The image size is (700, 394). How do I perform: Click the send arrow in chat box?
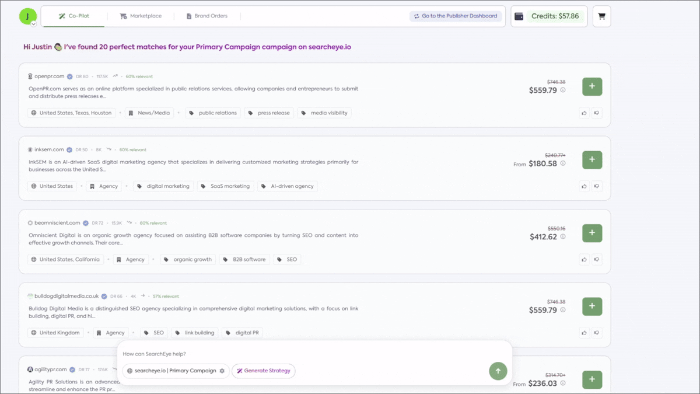click(x=498, y=371)
